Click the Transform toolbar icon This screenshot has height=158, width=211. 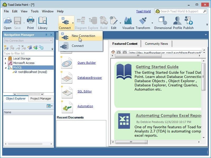tap(143, 21)
